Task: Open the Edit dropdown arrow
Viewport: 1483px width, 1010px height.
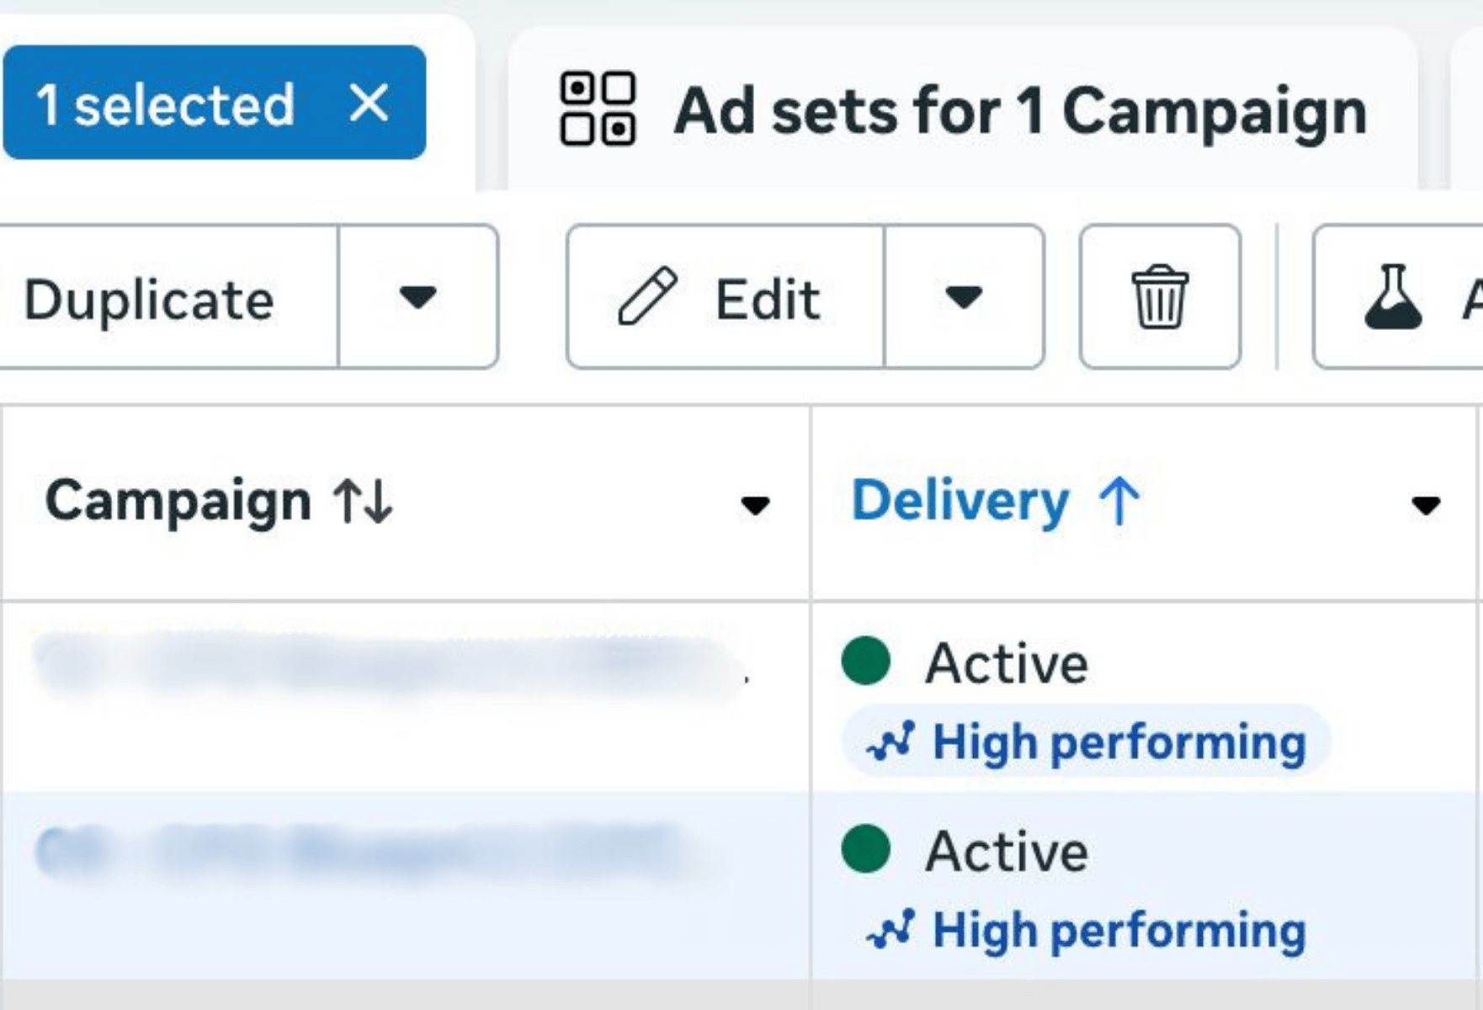Action: coord(964,296)
